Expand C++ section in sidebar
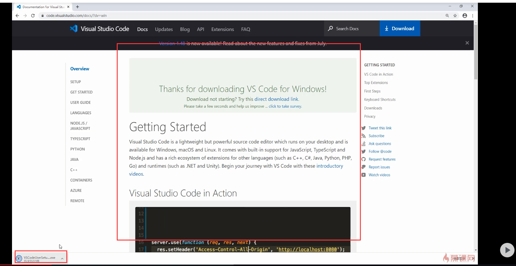The image size is (516, 266). pos(74,170)
